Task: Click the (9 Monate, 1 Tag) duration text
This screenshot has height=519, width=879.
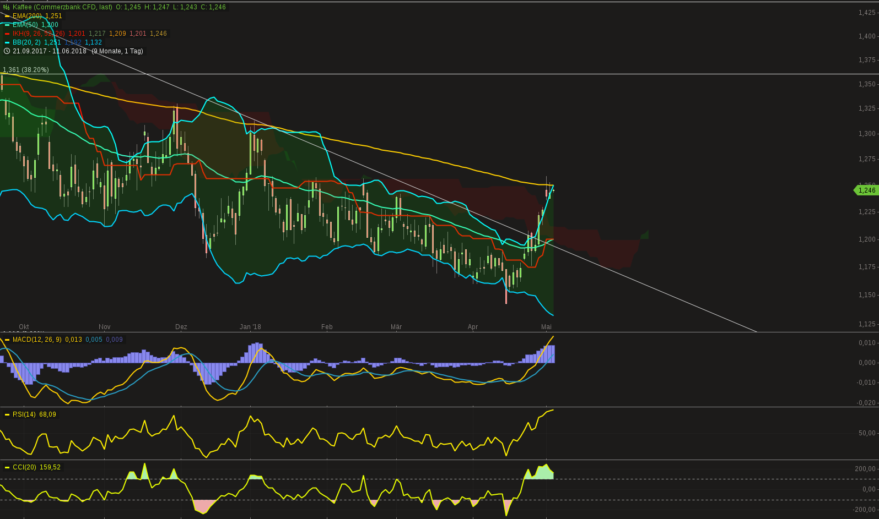Action: 117,51
